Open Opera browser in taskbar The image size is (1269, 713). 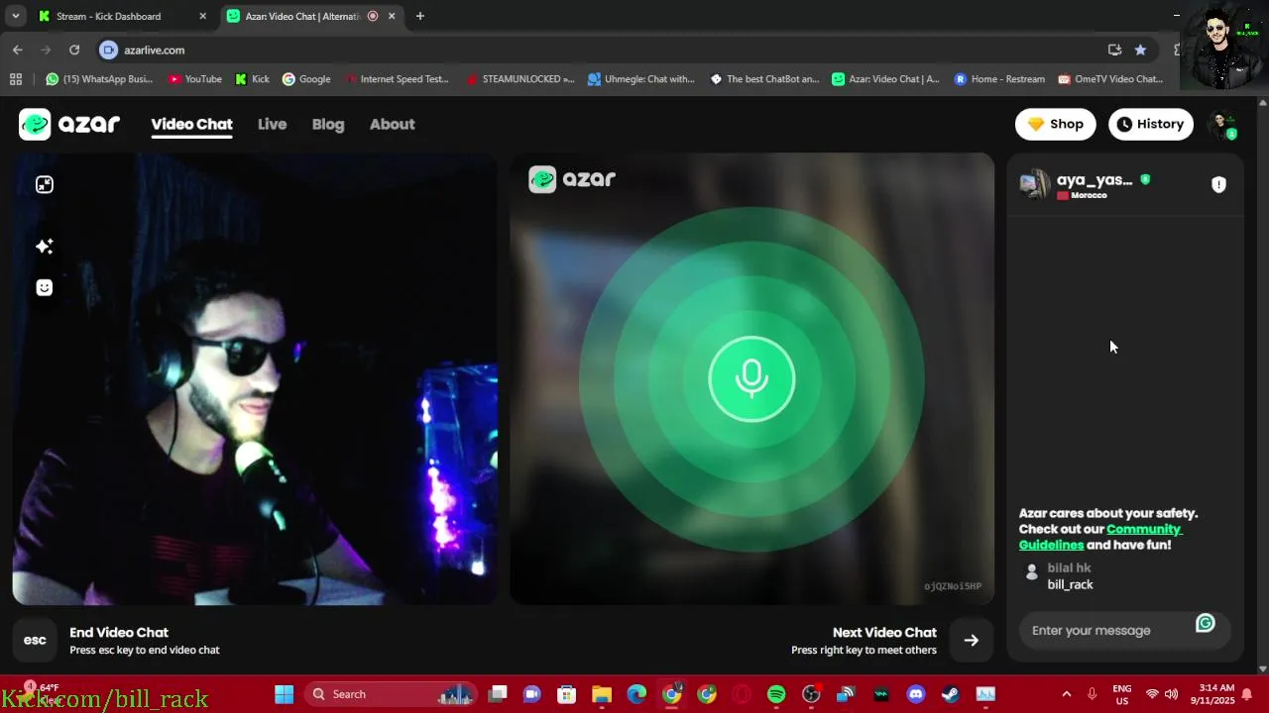coord(742,694)
